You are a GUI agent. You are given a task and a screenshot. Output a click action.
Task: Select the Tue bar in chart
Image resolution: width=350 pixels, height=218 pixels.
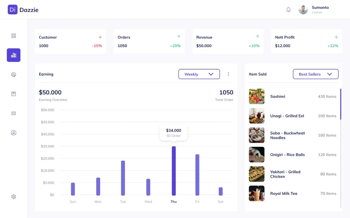click(x=123, y=178)
